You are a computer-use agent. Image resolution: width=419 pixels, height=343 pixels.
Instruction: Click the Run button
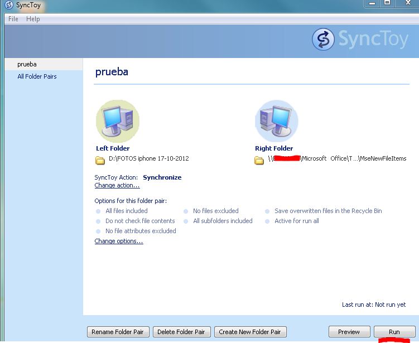pos(394,332)
